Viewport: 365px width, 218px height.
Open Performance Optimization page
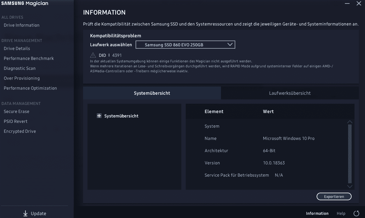point(30,88)
